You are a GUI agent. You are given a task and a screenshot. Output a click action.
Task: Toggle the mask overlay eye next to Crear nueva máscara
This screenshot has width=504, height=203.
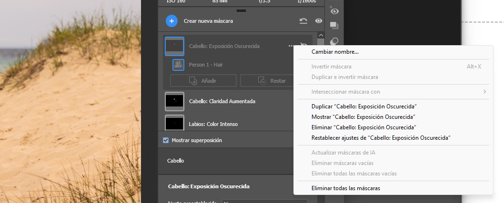pyautogui.click(x=319, y=21)
